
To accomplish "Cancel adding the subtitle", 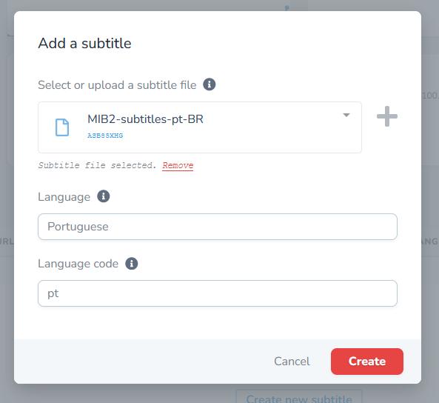I will click(x=292, y=362).
